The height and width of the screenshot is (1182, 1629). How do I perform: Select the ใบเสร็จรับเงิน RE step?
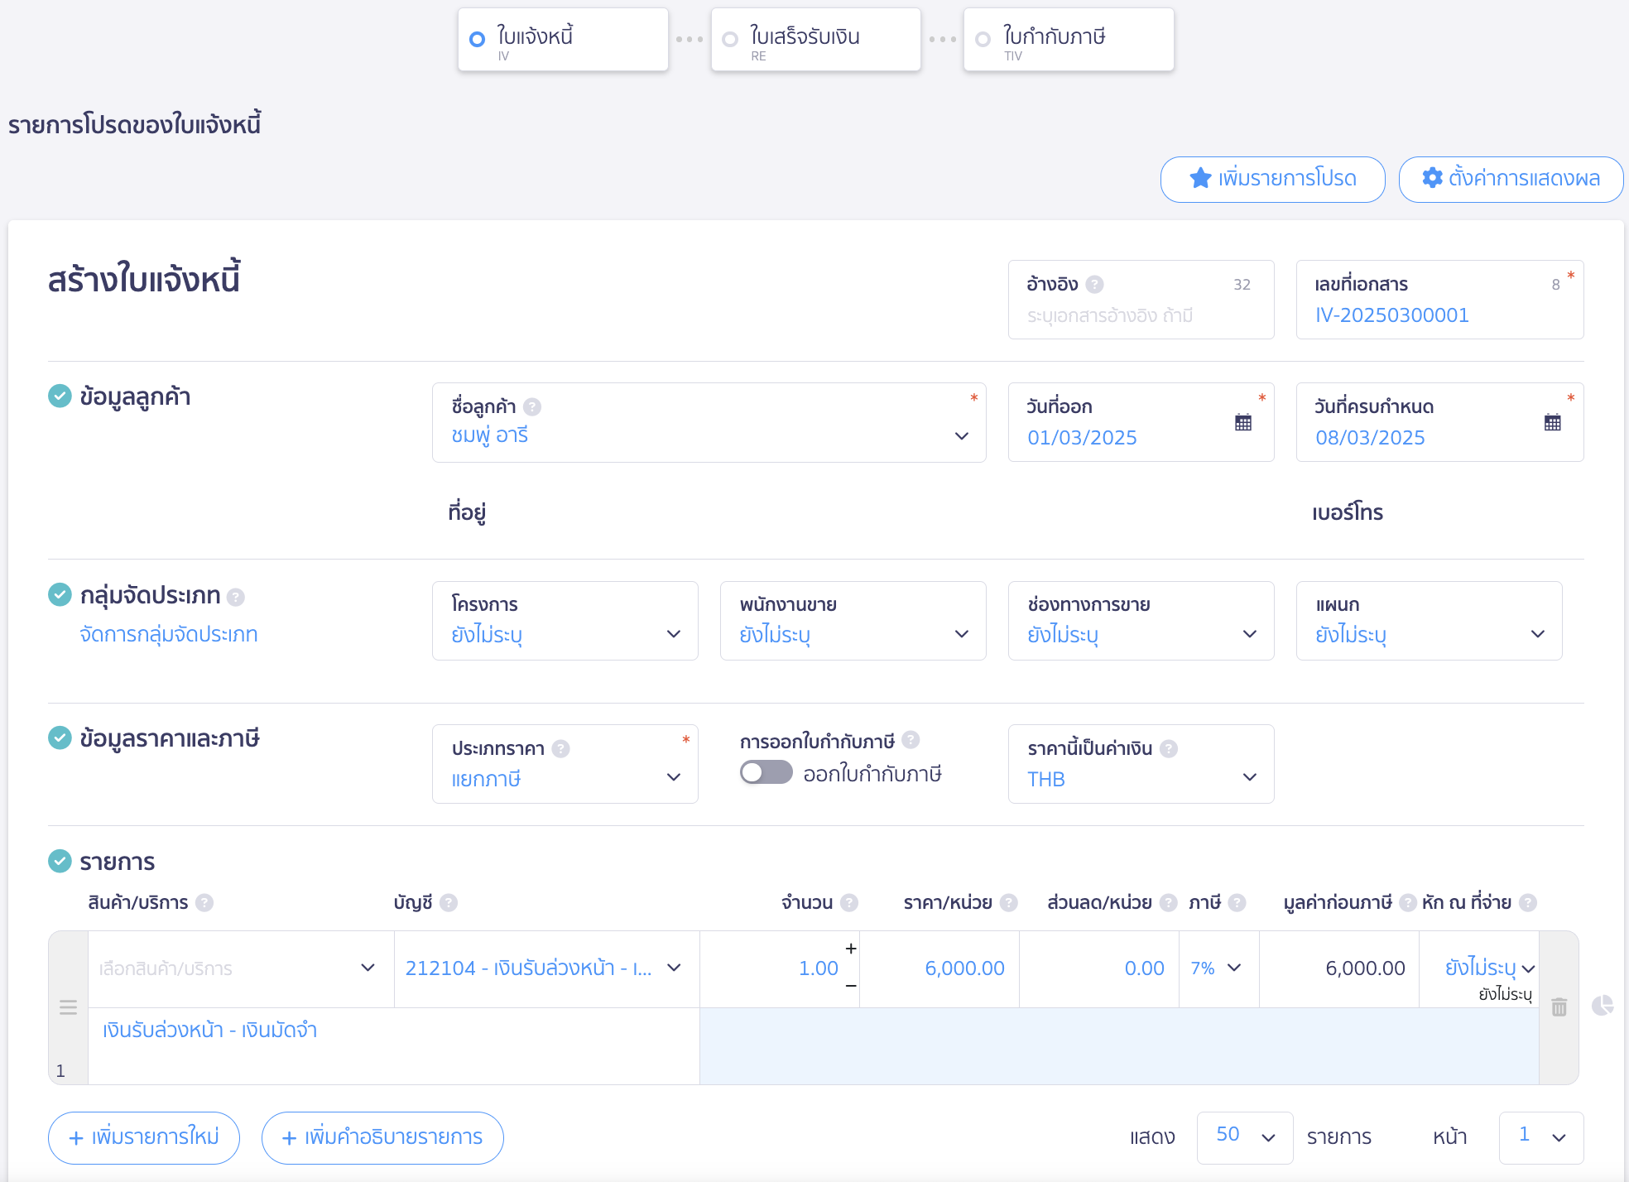[x=815, y=40]
